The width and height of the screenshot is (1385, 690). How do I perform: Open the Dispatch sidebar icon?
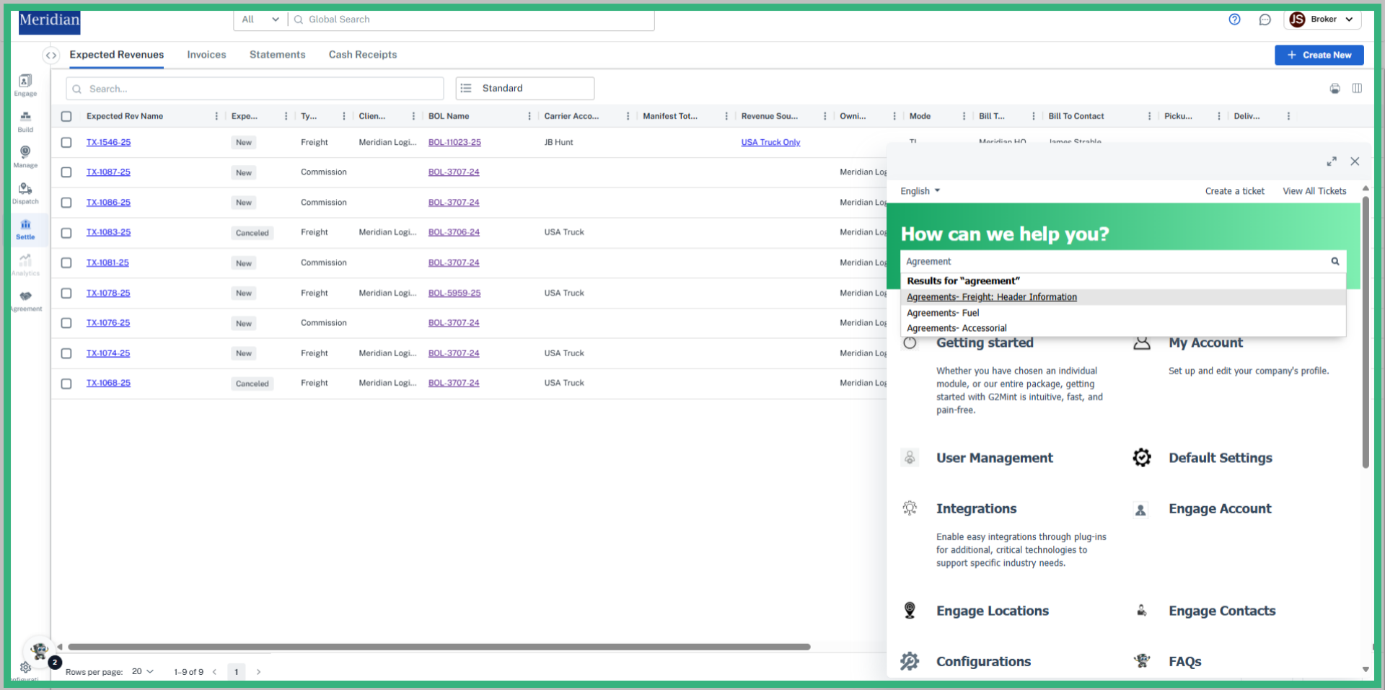25,193
